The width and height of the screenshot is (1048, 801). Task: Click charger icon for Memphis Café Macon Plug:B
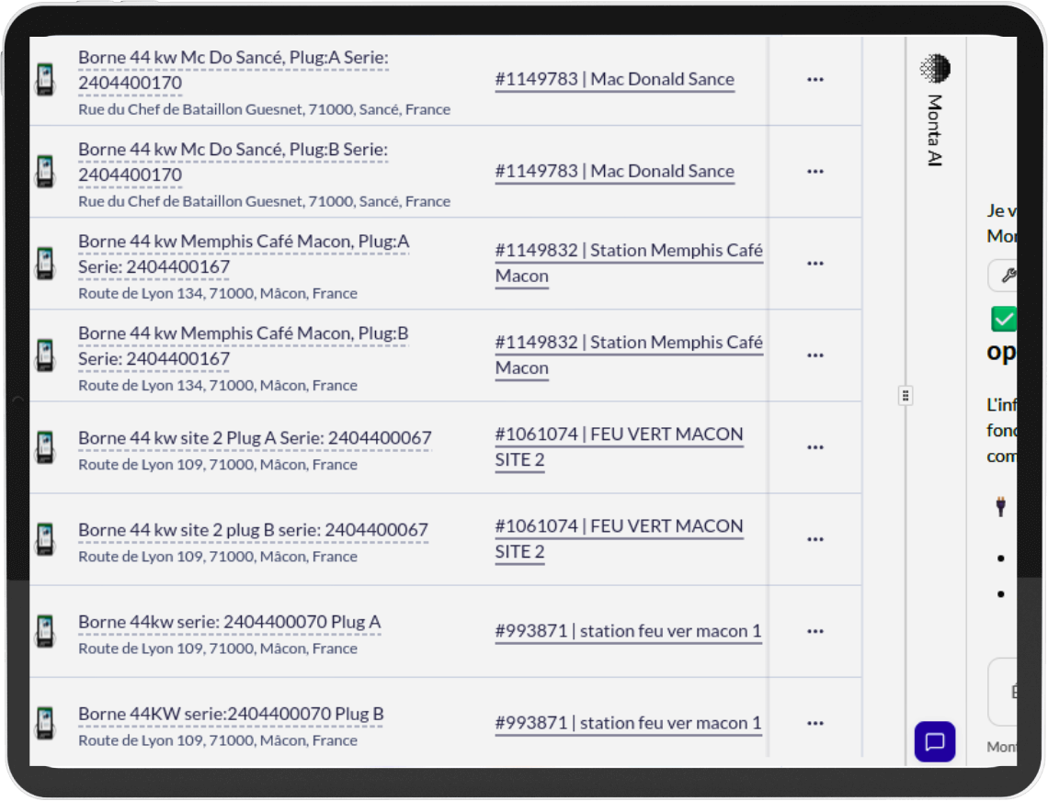[x=44, y=355]
